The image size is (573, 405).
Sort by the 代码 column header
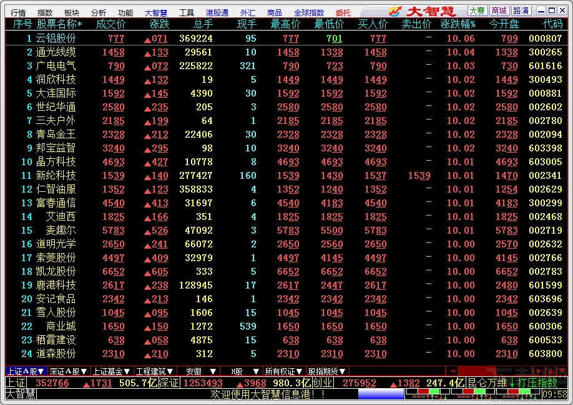(552, 24)
